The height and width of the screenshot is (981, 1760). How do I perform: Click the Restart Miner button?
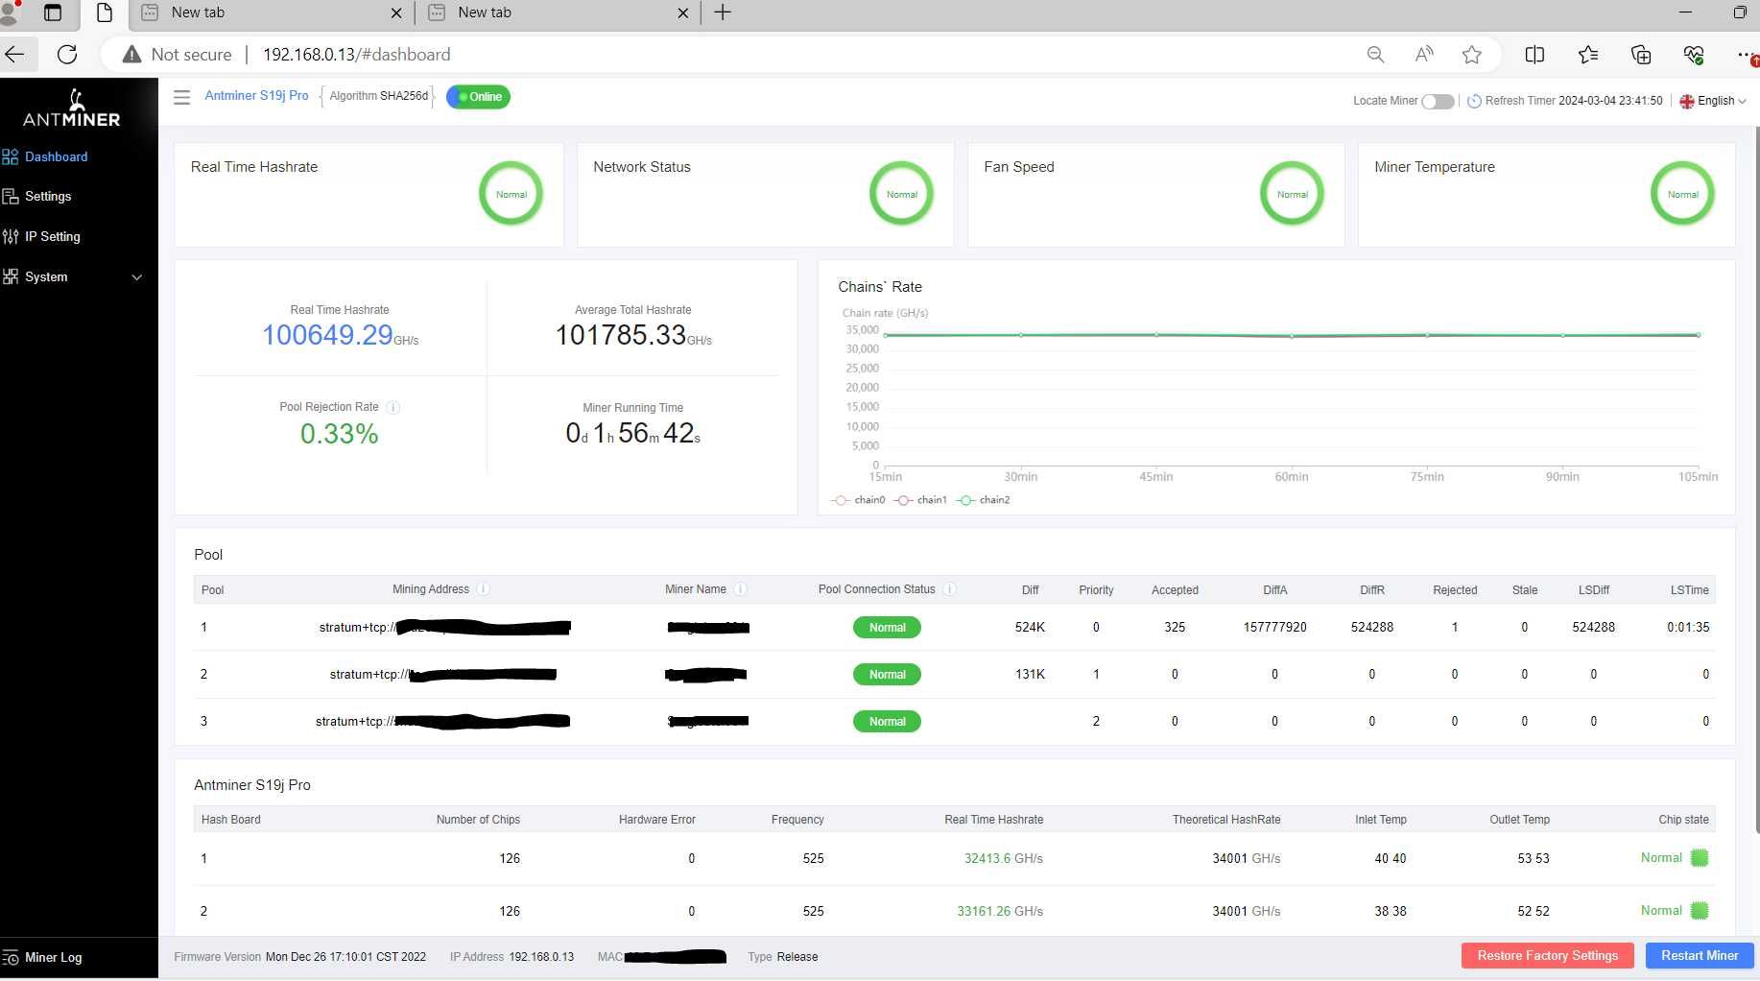(1700, 955)
